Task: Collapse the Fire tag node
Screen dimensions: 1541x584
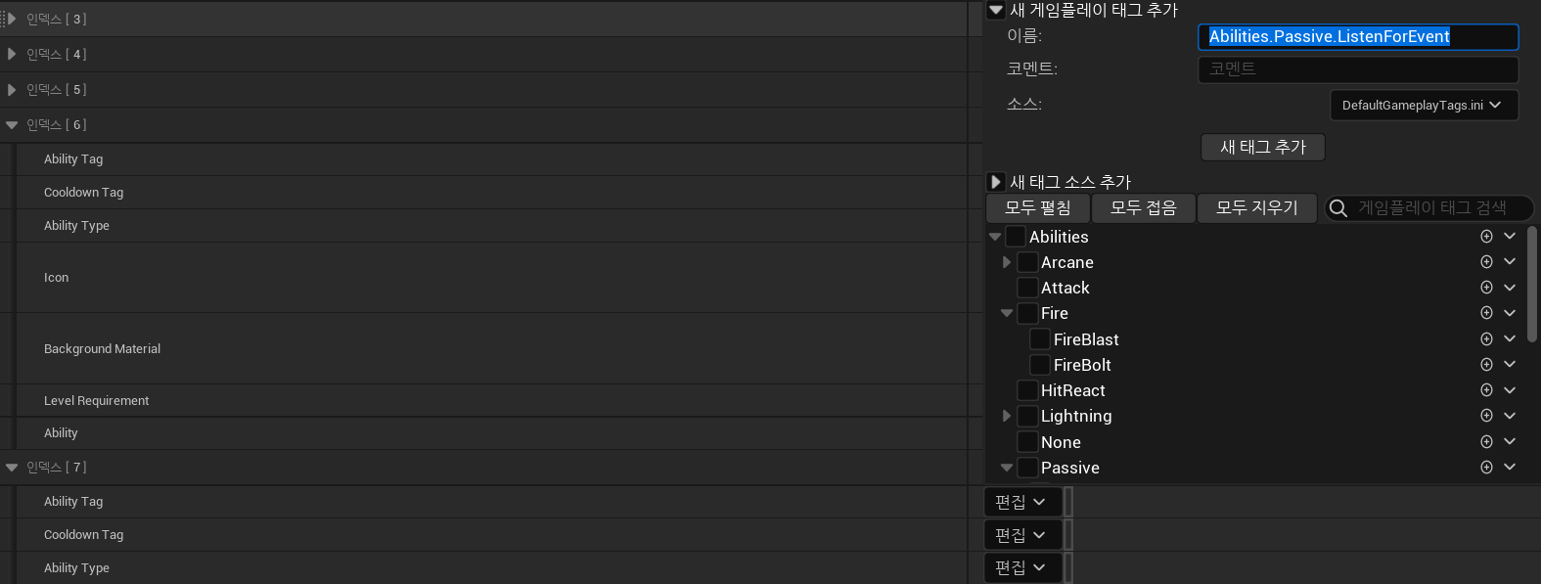Action: pos(1007,313)
